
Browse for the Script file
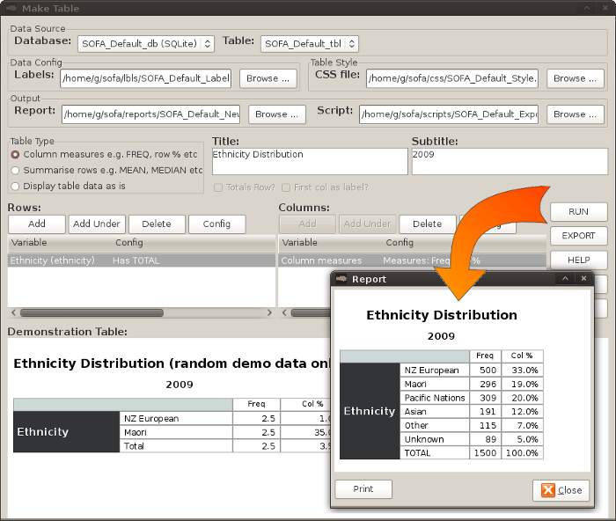click(576, 114)
